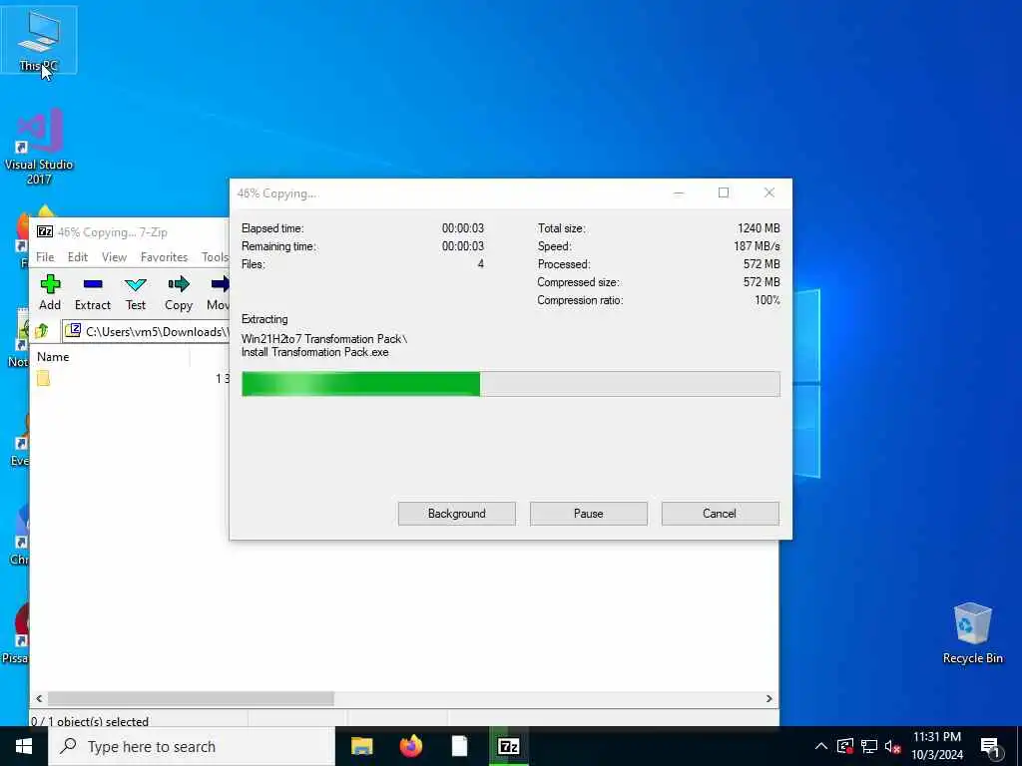Click the scrollbar right arrow in 7-Zip
The width and height of the screenshot is (1022, 766).
769,698
